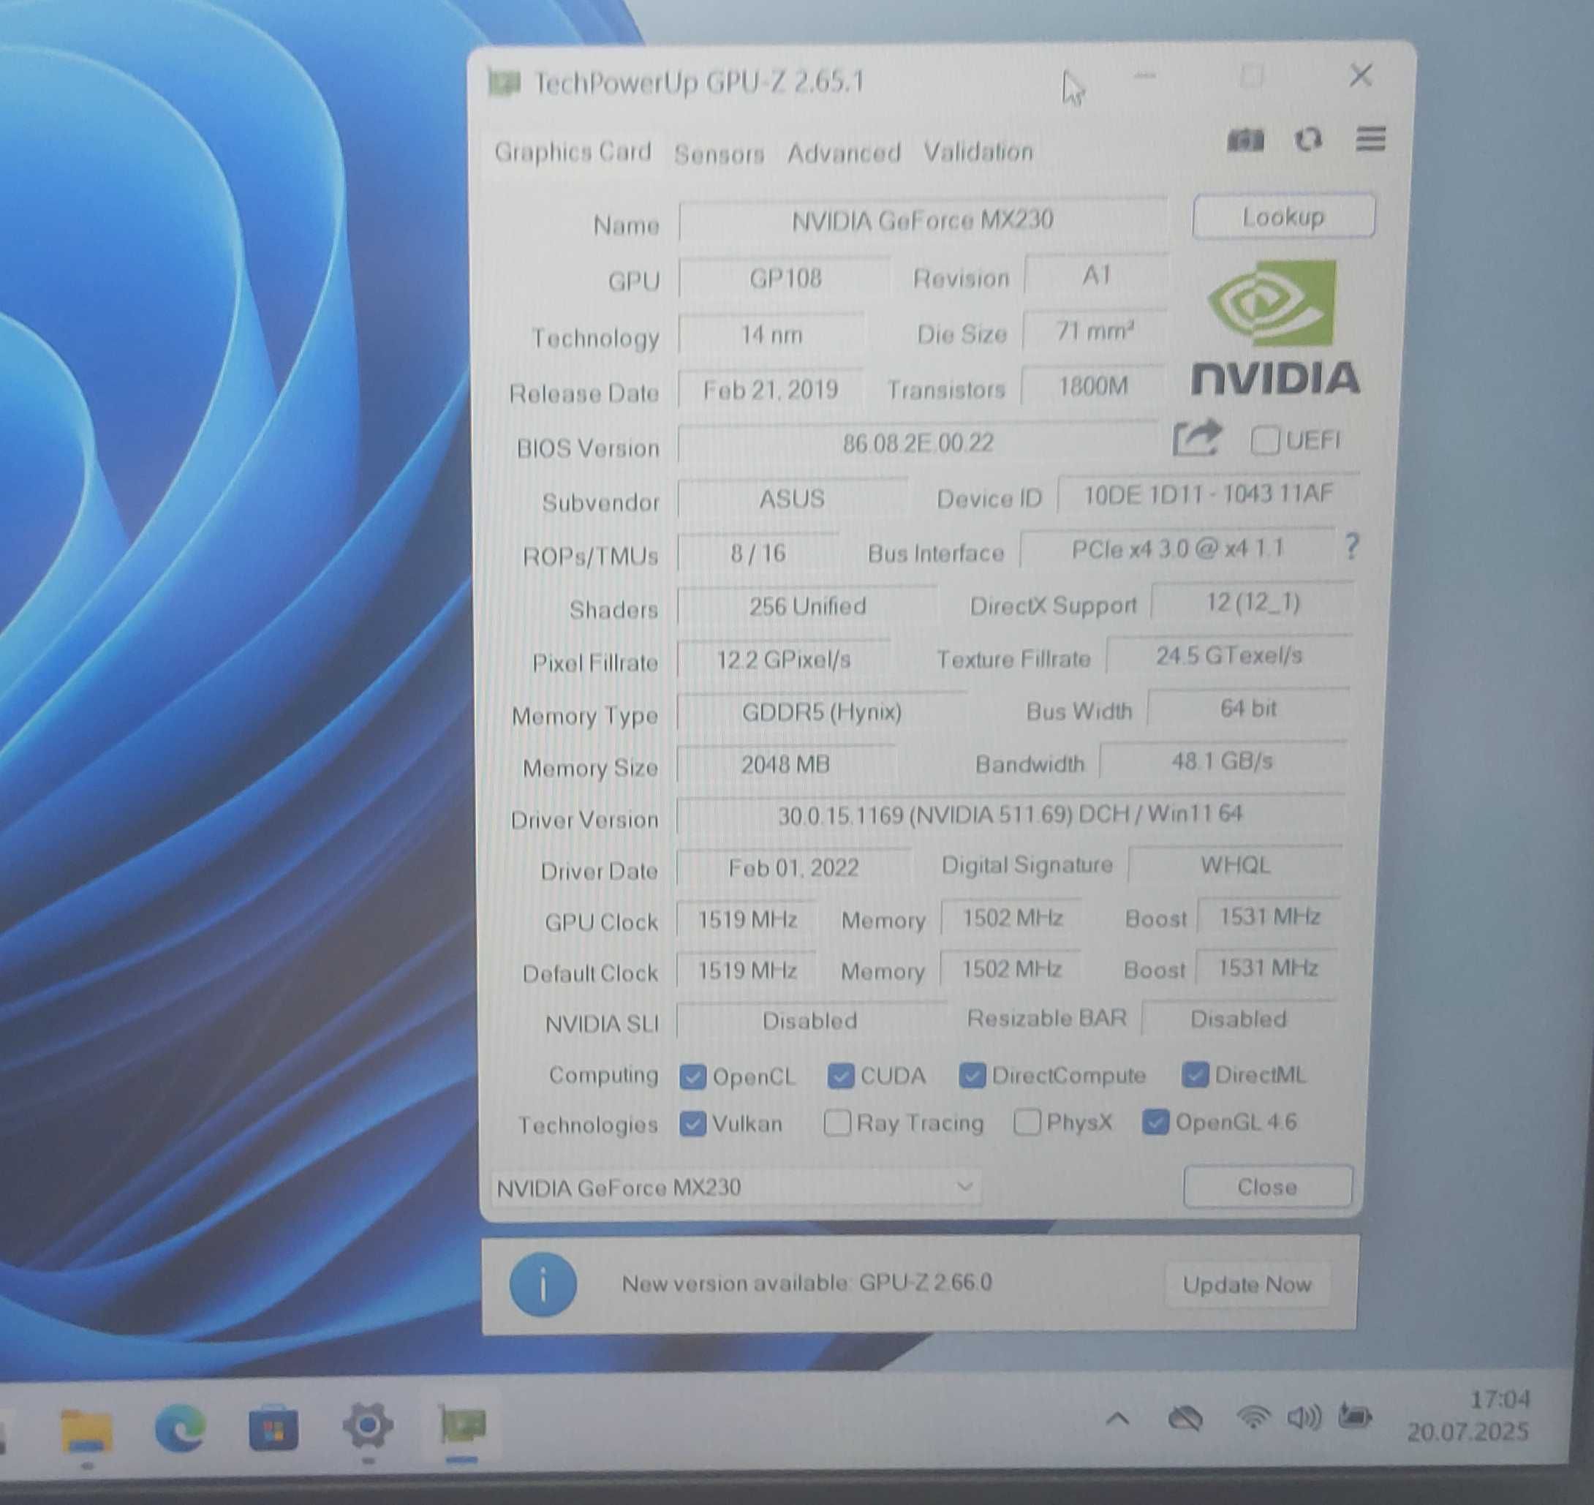
Task: Click the Bus Interface PCIe field
Action: [x=1176, y=548]
